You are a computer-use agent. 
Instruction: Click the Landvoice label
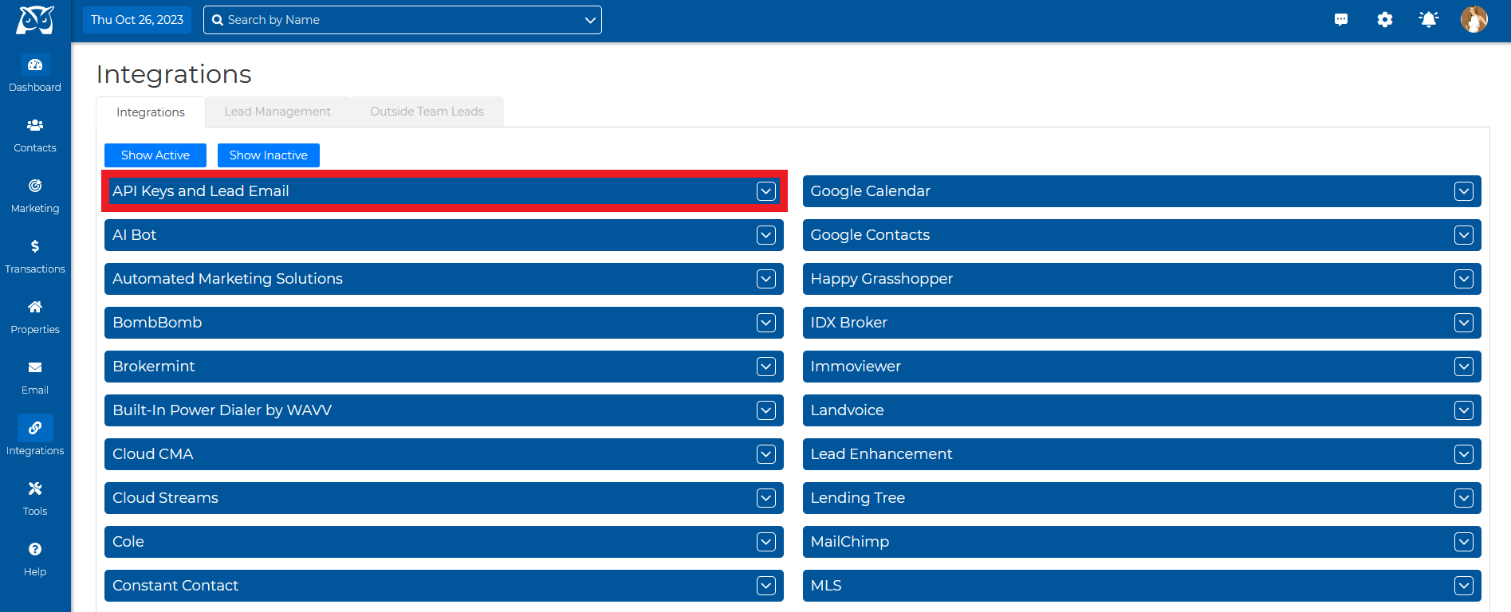(x=848, y=410)
